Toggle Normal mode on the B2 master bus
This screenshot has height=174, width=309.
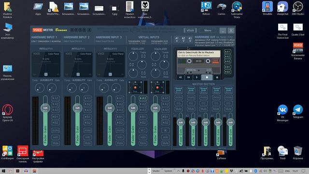[x=228, y=90]
